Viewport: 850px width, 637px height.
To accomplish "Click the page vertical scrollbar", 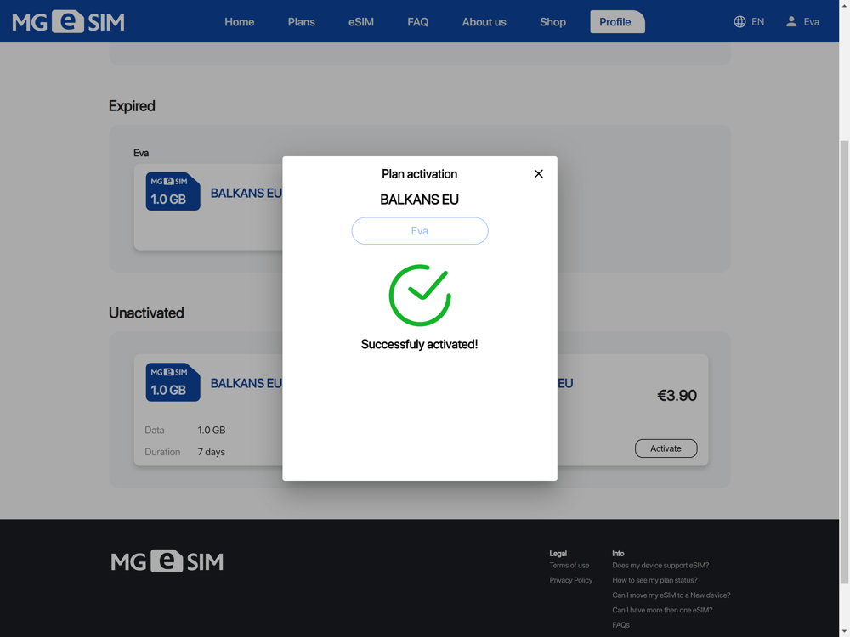I will tap(844, 362).
